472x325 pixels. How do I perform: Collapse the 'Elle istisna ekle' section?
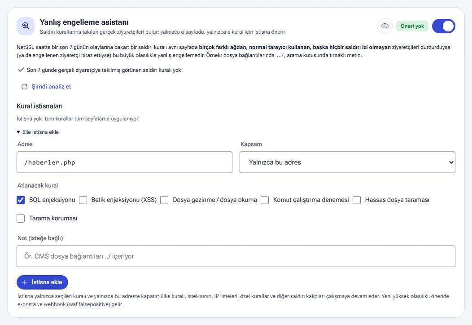point(38,132)
